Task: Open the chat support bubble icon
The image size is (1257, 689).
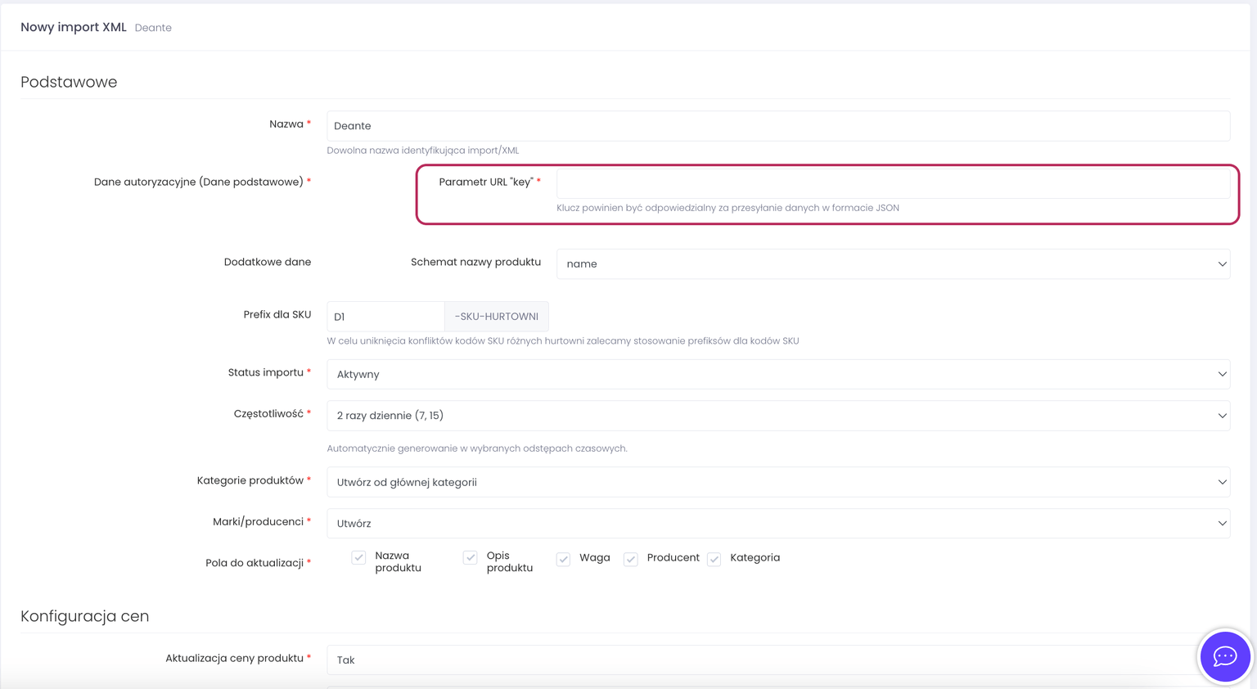Action: (1224, 656)
